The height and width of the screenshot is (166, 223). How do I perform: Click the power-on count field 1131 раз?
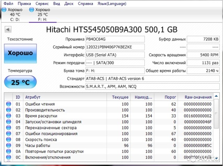pos(203,63)
